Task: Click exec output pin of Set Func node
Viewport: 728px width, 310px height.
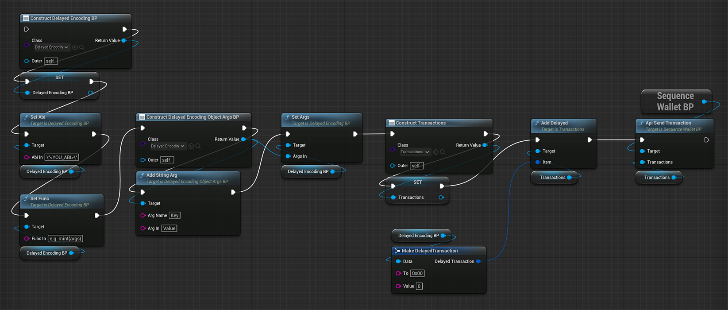Action: 97,215
